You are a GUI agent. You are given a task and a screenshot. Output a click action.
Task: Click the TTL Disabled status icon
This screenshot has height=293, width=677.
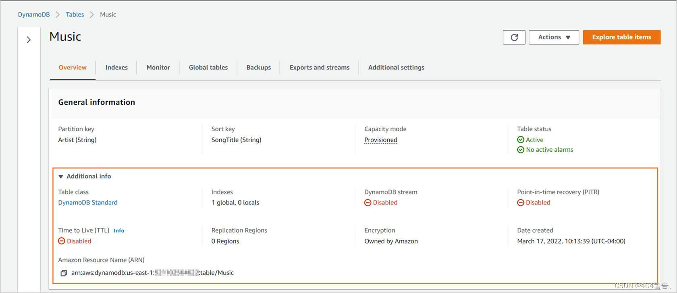(x=62, y=241)
